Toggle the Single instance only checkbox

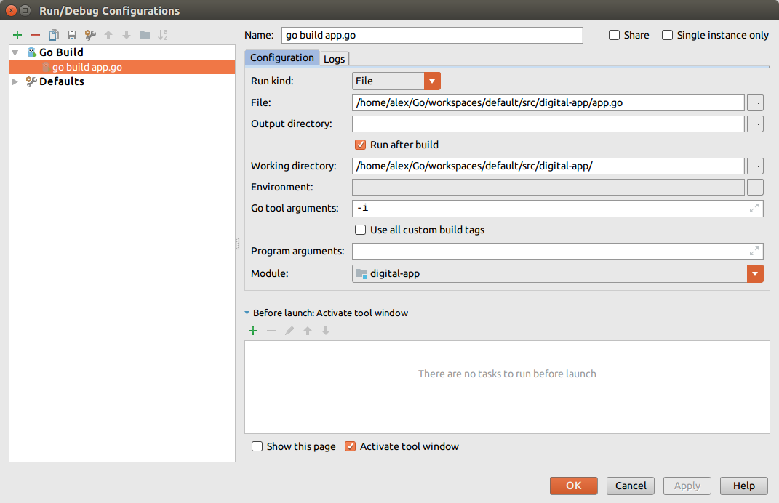pyautogui.click(x=667, y=35)
